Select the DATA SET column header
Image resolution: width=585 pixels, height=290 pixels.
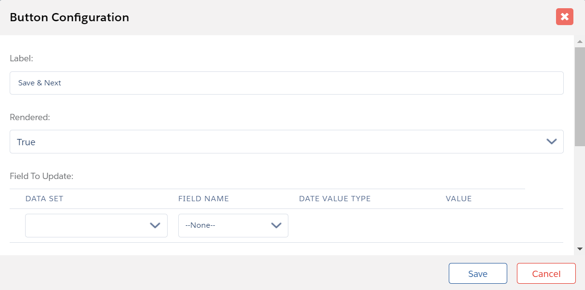coord(44,199)
